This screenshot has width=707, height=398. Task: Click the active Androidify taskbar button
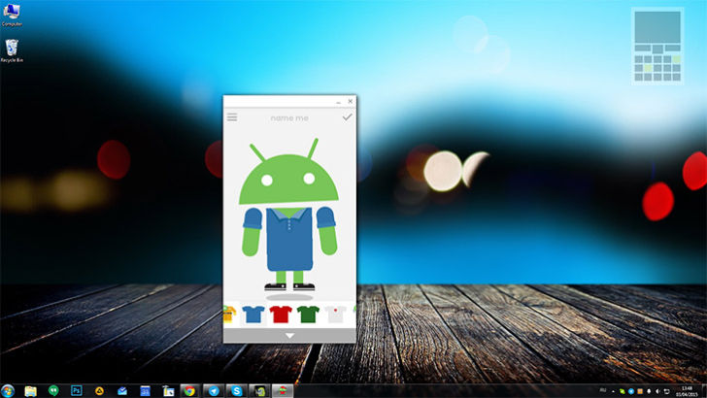pyautogui.click(x=283, y=391)
